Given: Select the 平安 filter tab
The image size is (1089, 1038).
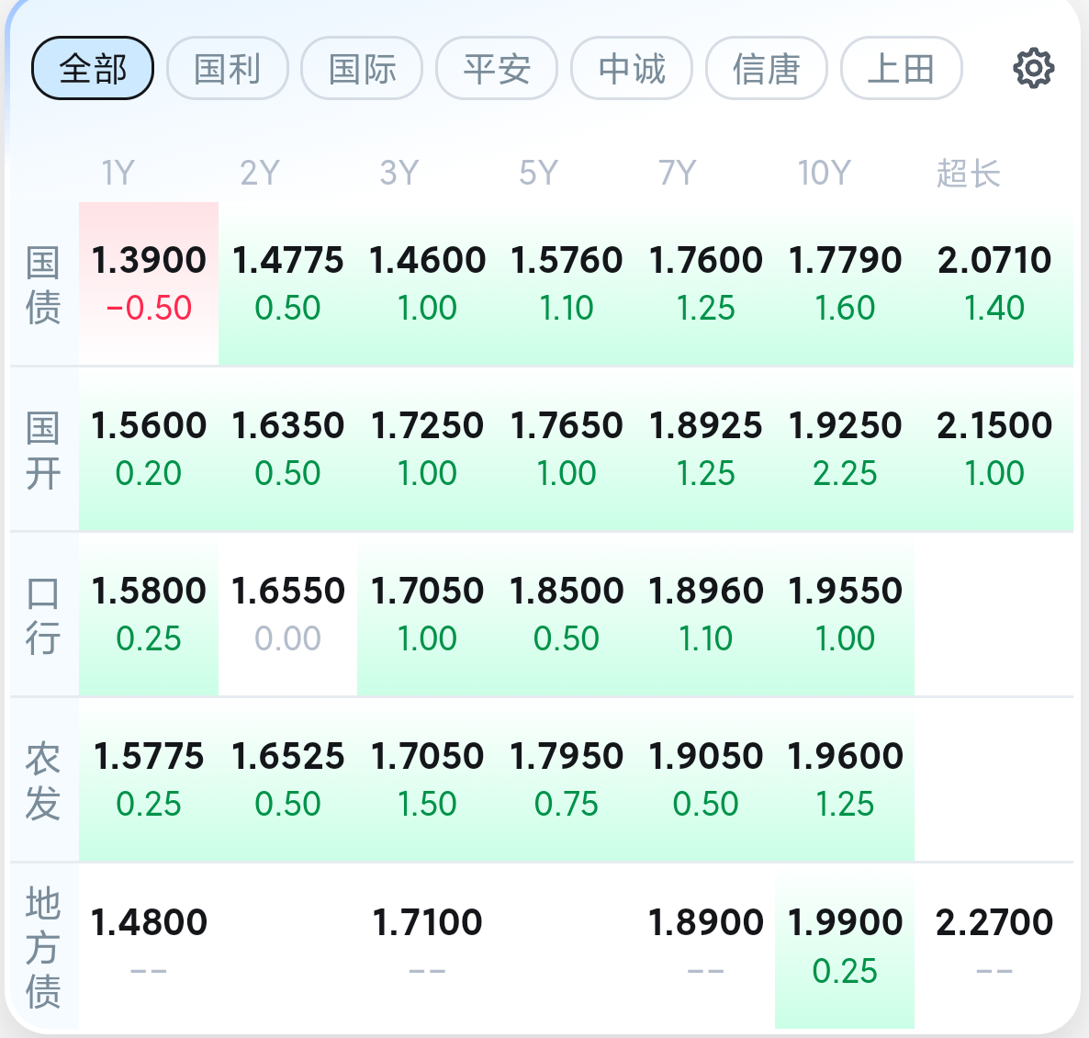Looking at the screenshot, I should pyautogui.click(x=497, y=68).
